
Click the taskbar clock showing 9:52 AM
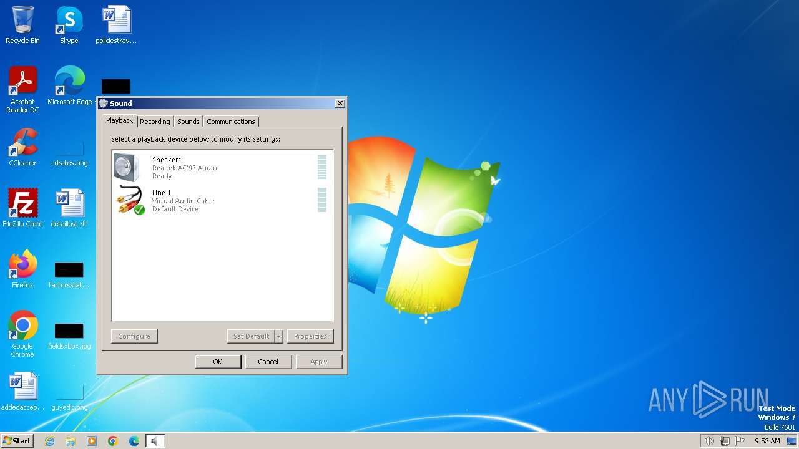(x=767, y=441)
